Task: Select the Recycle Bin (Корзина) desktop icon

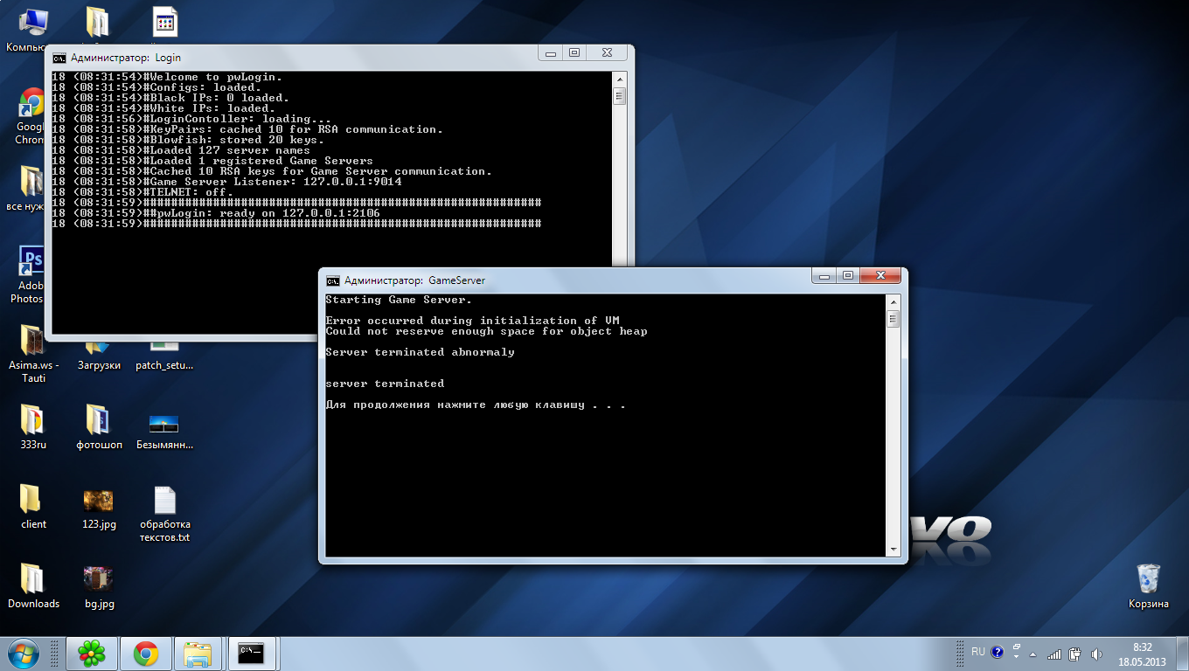Action: point(1148,580)
